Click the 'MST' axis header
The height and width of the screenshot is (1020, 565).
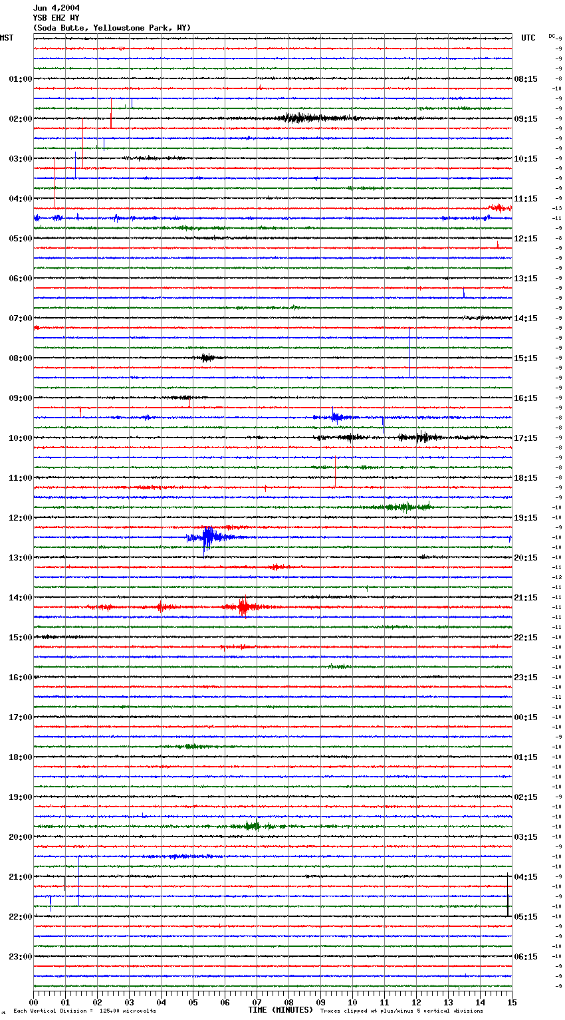coord(7,38)
